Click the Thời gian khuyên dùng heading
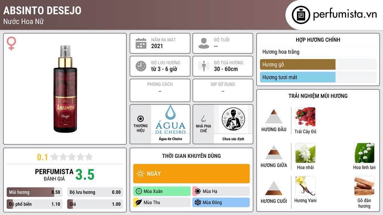This screenshot has width=383, height=215. pyautogui.click(x=191, y=156)
